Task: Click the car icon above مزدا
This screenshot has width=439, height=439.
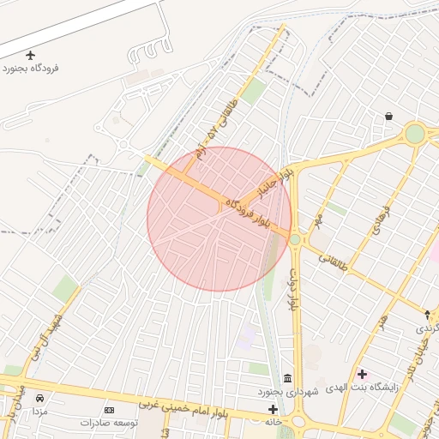Action: pos(39,398)
